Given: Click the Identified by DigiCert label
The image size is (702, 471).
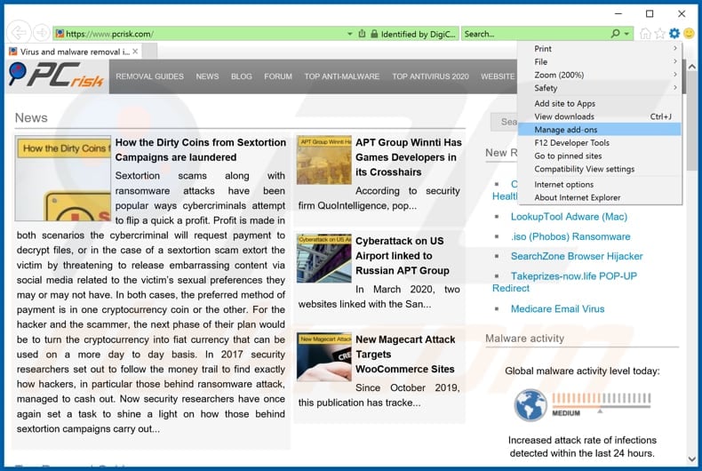Looking at the screenshot, I should (419, 34).
